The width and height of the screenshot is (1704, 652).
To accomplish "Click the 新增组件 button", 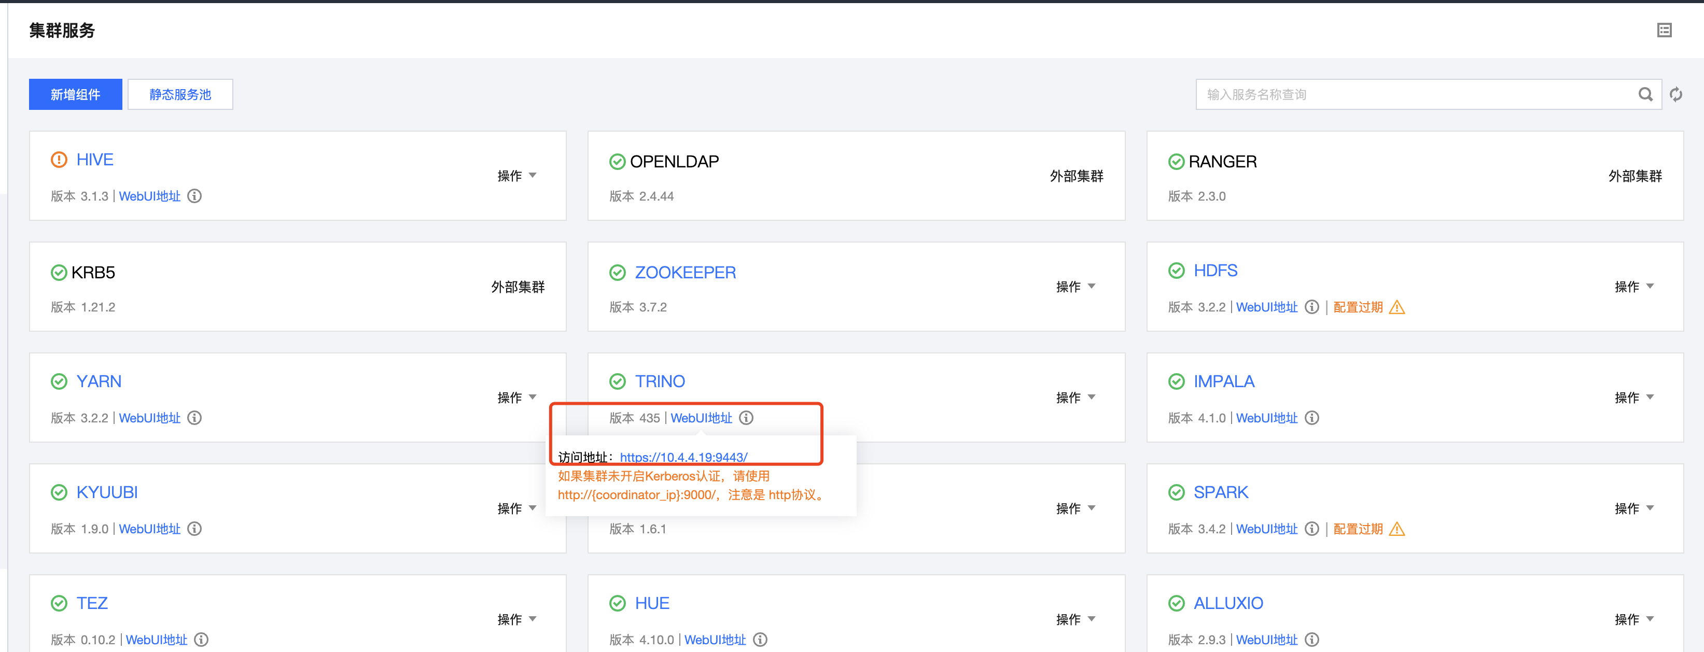I will 75,94.
